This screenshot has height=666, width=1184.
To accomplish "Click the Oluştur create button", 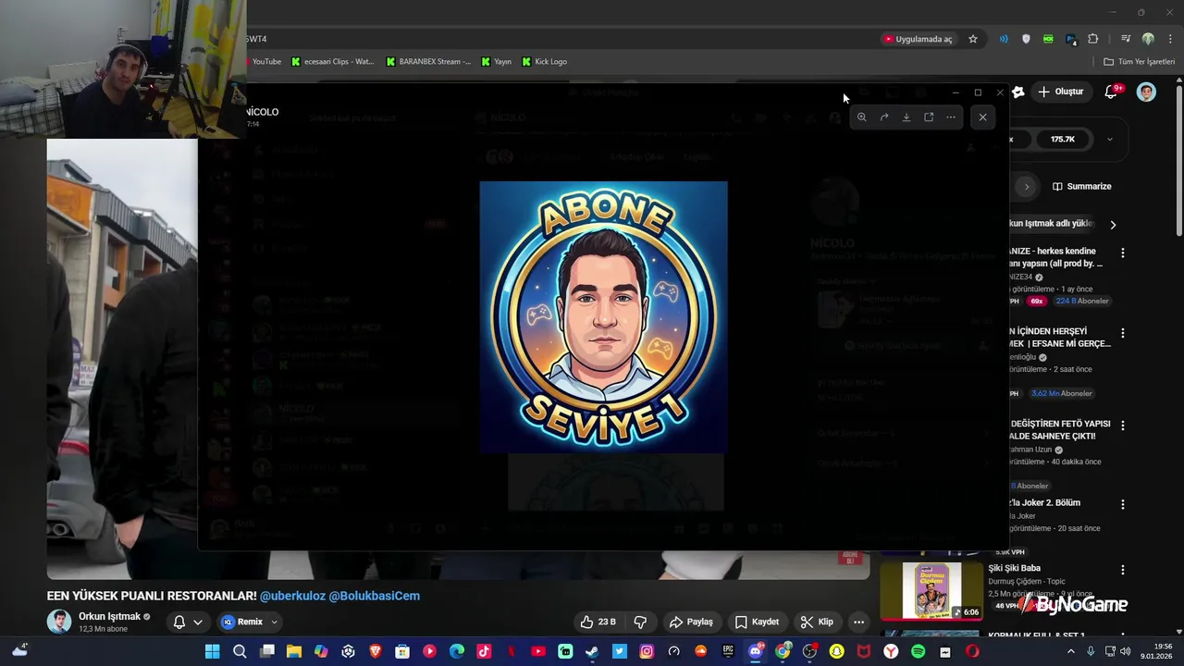I will 1060,92.
